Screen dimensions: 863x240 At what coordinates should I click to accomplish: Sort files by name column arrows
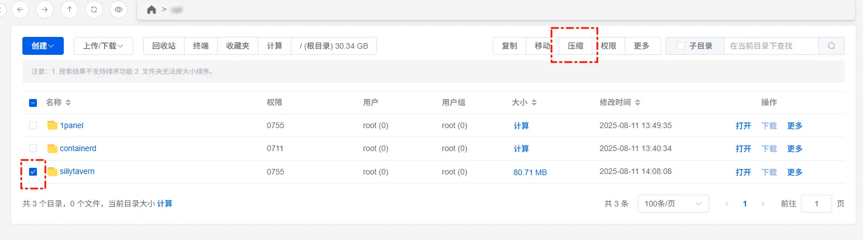(x=68, y=102)
